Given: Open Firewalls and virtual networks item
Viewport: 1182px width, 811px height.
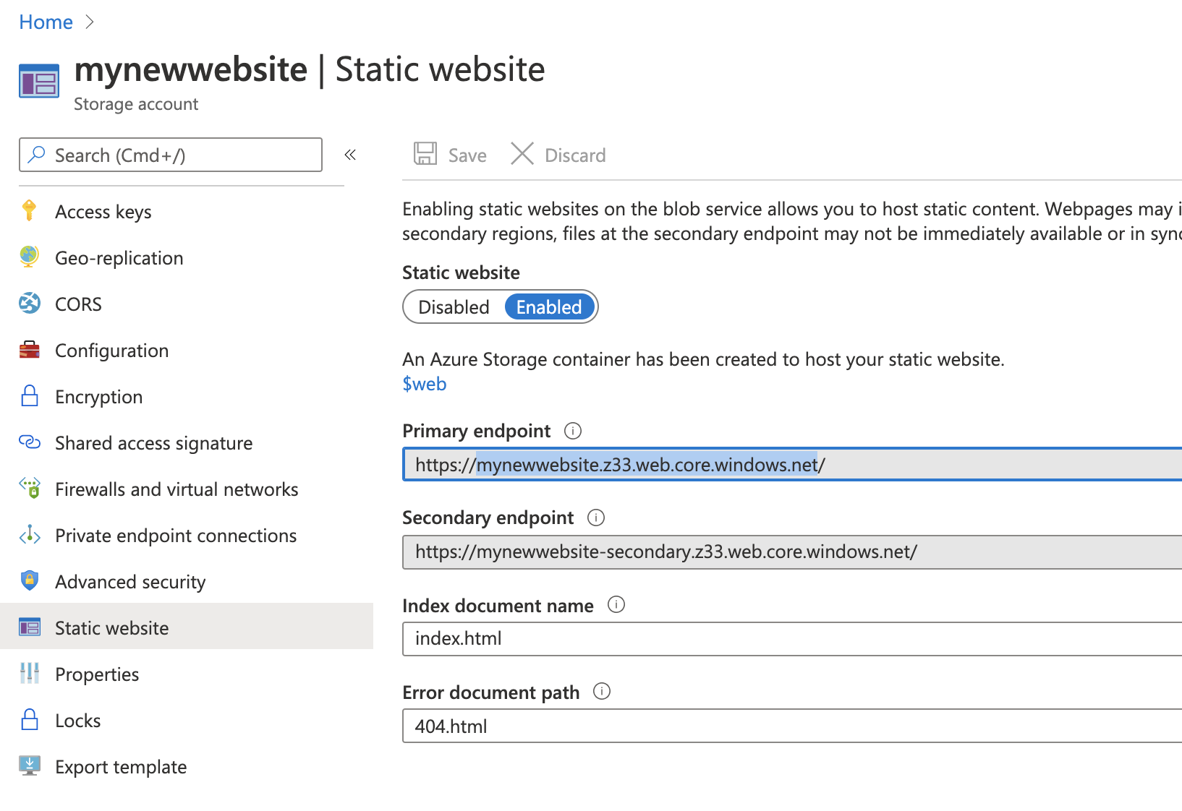Looking at the screenshot, I should pos(187,489).
